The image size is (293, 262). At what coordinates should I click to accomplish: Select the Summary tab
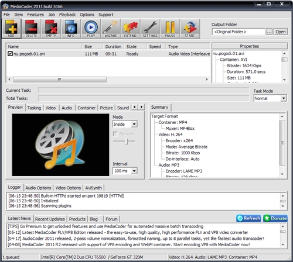tap(159, 107)
